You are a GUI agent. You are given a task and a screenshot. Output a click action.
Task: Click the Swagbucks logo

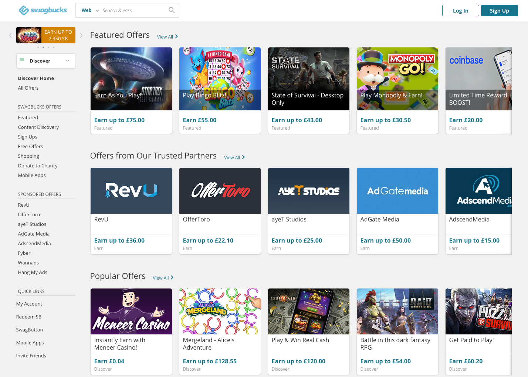[x=43, y=10]
